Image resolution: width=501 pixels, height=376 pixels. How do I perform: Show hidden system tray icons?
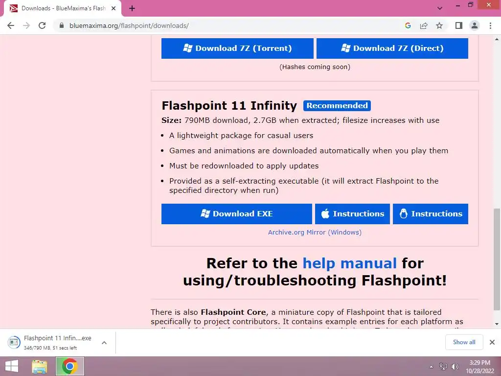tap(431, 367)
